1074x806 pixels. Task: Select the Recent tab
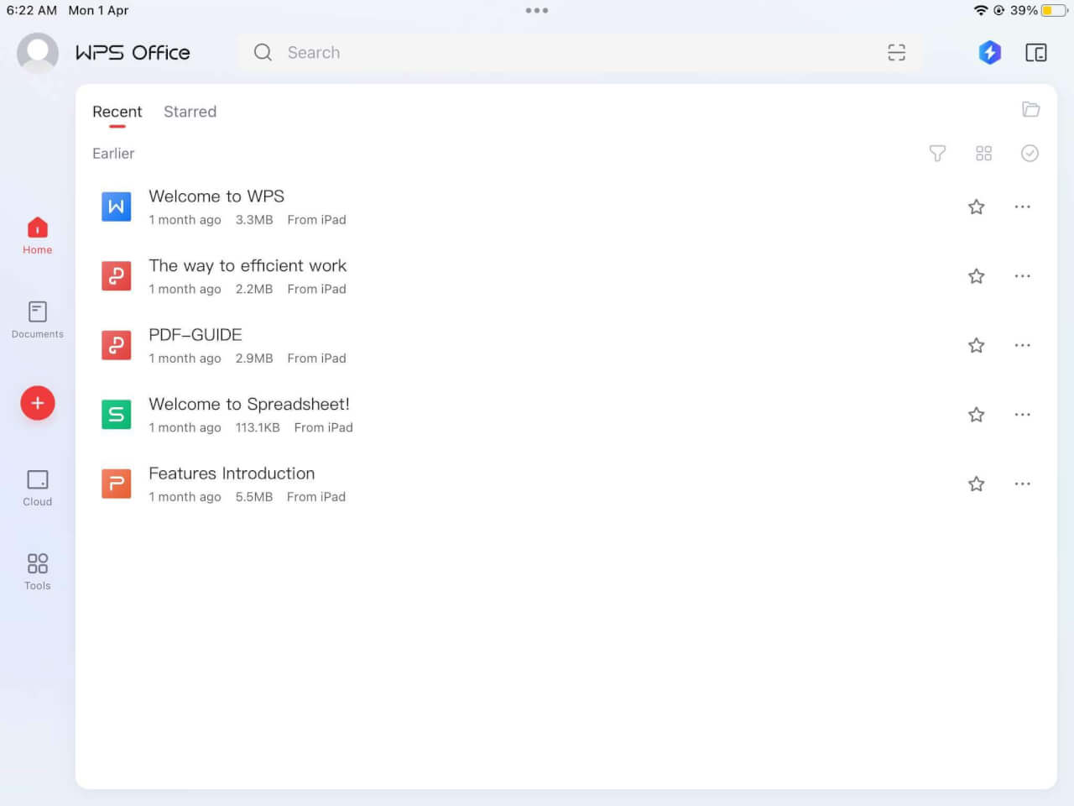[x=117, y=112]
